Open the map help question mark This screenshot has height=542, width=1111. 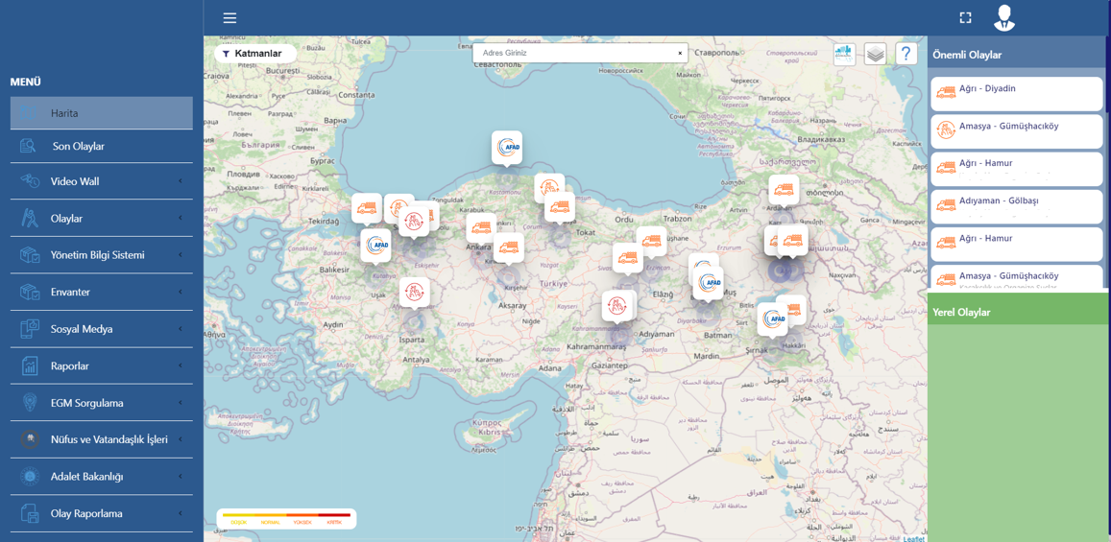906,54
